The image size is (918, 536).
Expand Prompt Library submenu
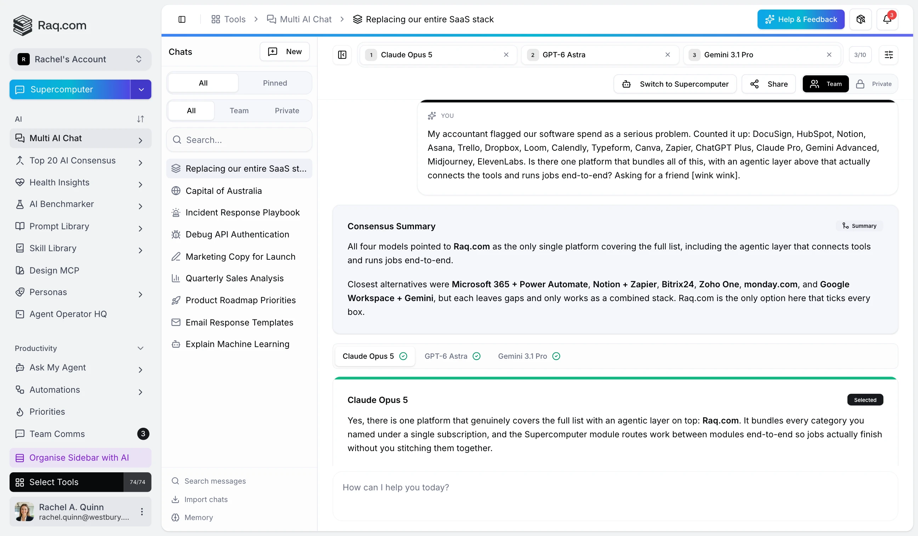click(140, 229)
